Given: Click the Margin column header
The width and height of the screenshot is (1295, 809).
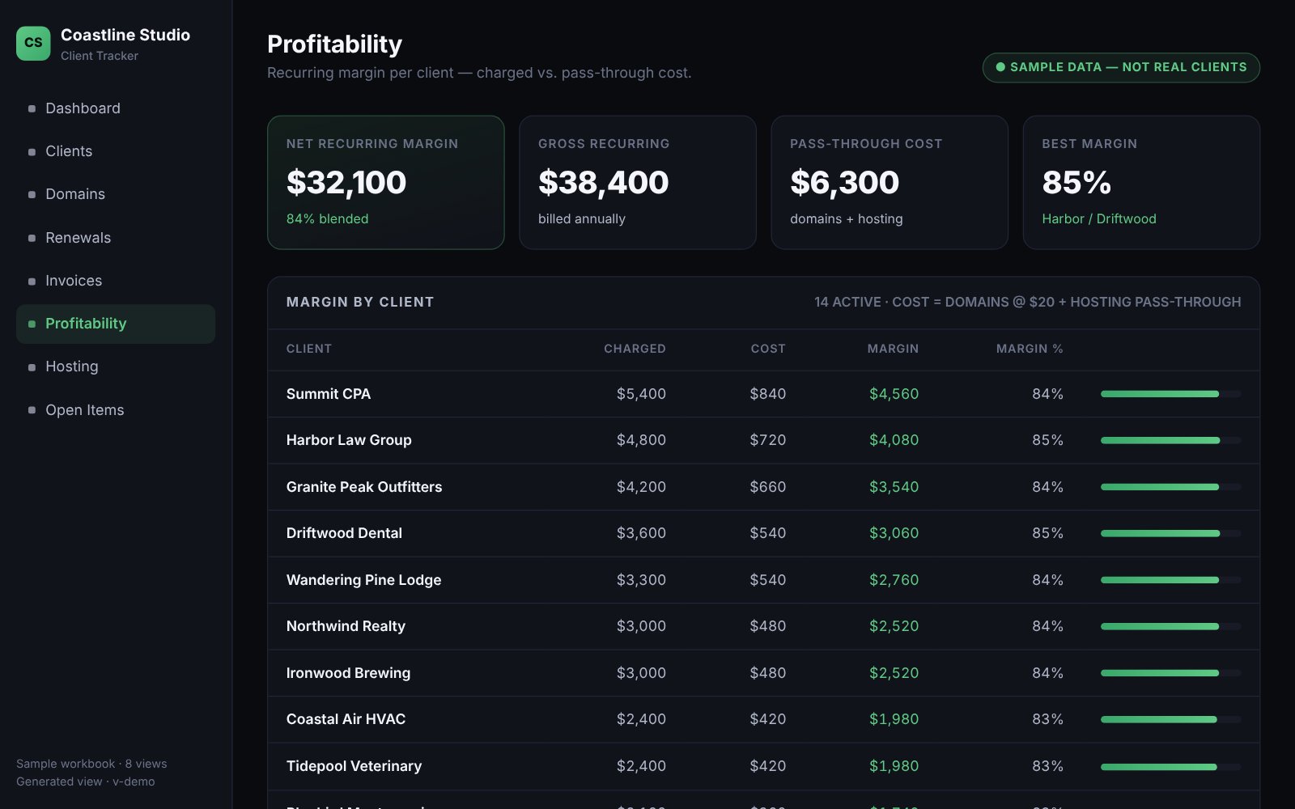Looking at the screenshot, I should [893, 349].
